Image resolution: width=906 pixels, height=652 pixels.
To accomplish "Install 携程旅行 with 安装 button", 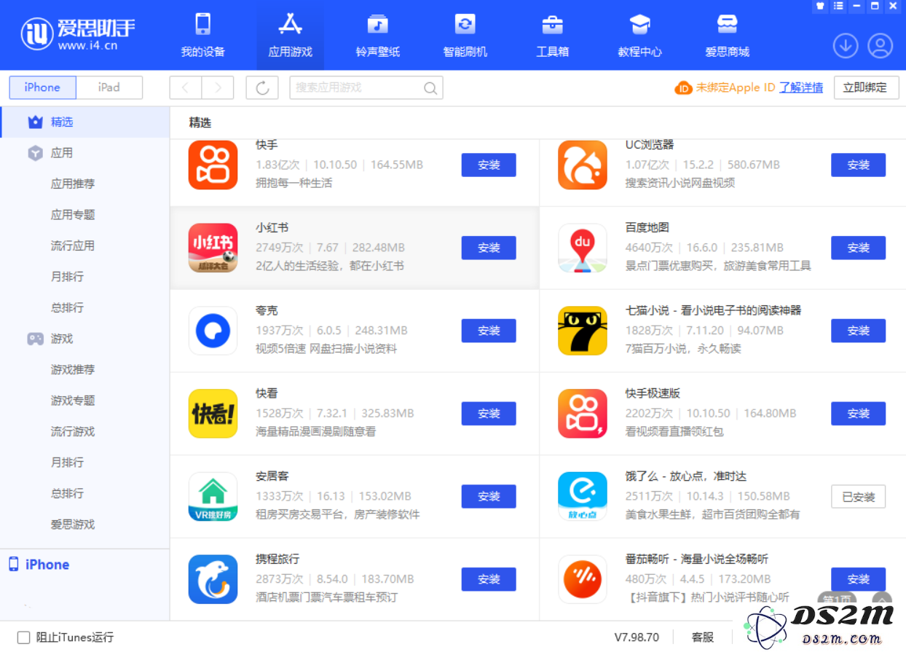I will click(x=489, y=579).
